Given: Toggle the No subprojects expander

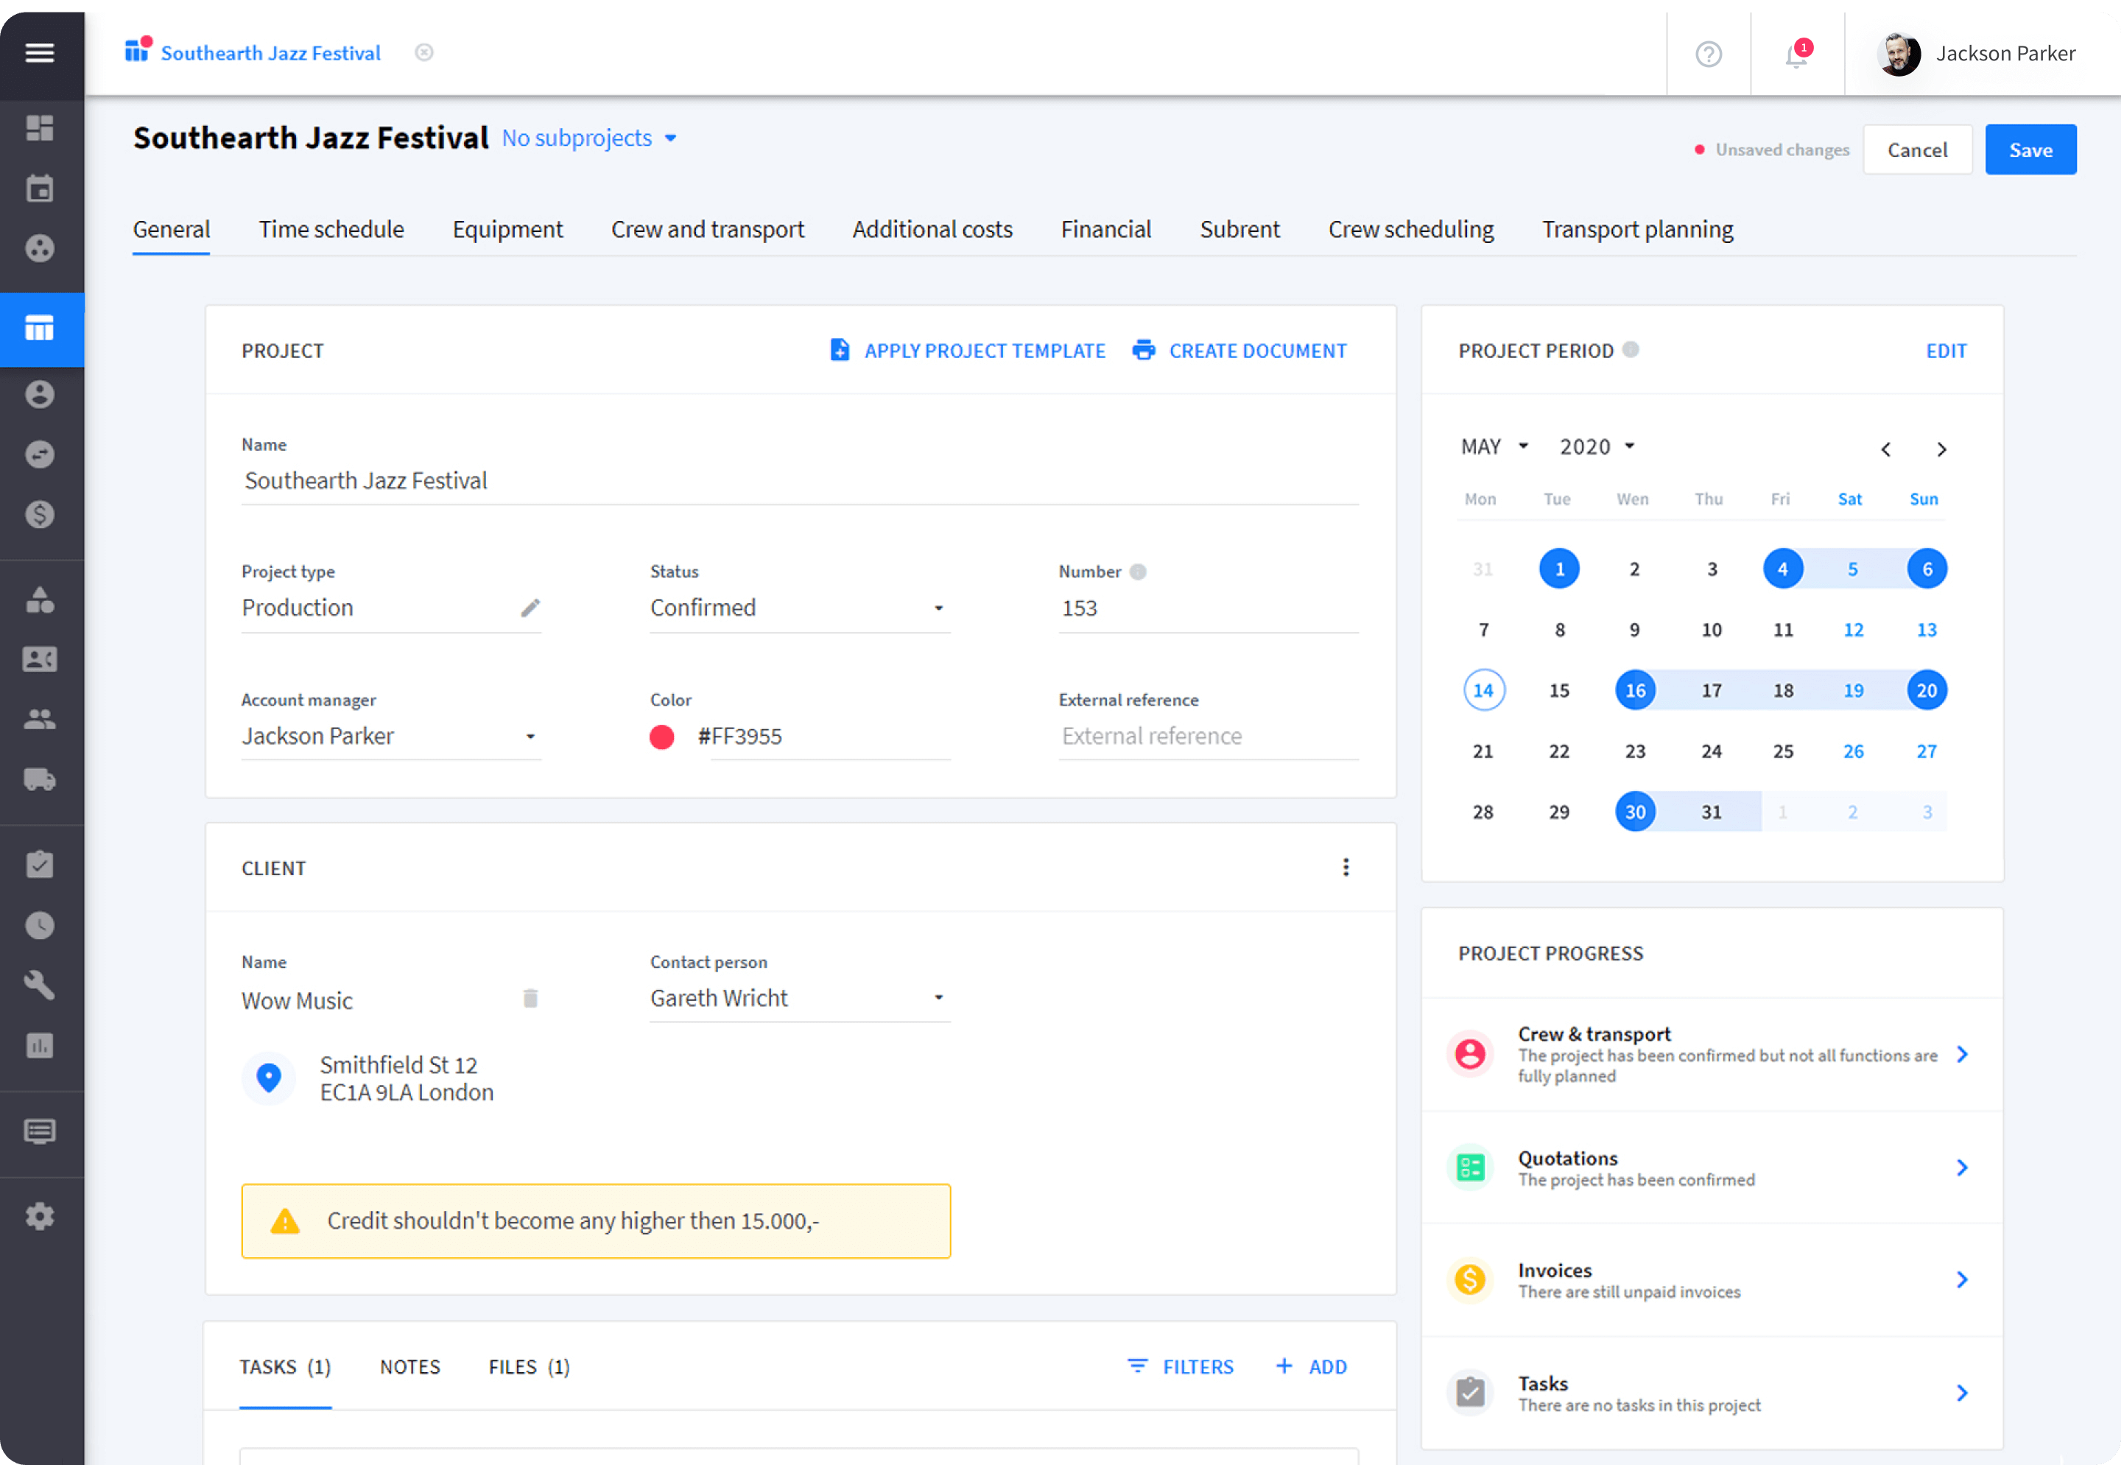Looking at the screenshot, I should [588, 137].
